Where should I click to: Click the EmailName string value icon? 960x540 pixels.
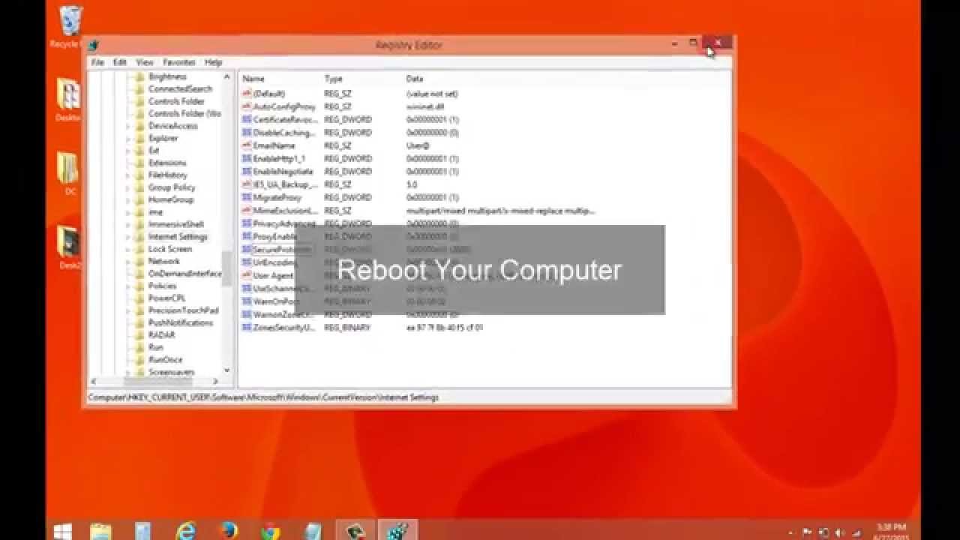[x=247, y=145]
